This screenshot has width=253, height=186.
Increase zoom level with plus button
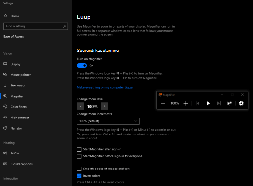tap(105, 106)
